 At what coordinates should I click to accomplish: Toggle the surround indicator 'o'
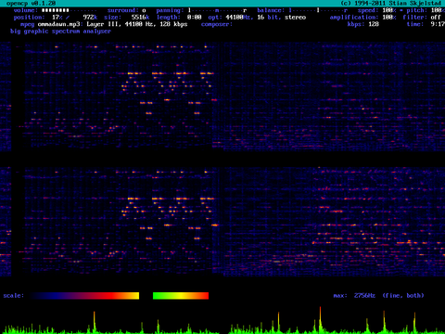tap(144, 10)
